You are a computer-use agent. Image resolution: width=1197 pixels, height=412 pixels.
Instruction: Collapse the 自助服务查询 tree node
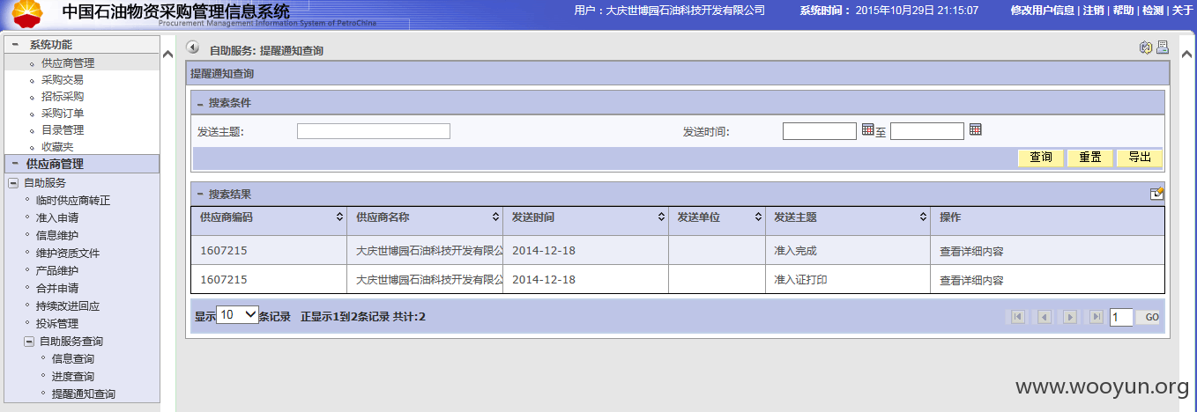pos(29,342)
